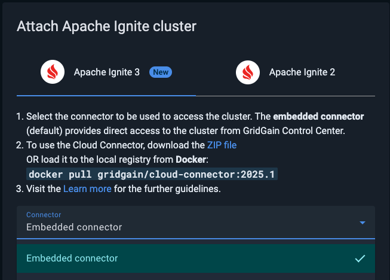Click the small Connector field label
The image size is (390, 280).
44,215
